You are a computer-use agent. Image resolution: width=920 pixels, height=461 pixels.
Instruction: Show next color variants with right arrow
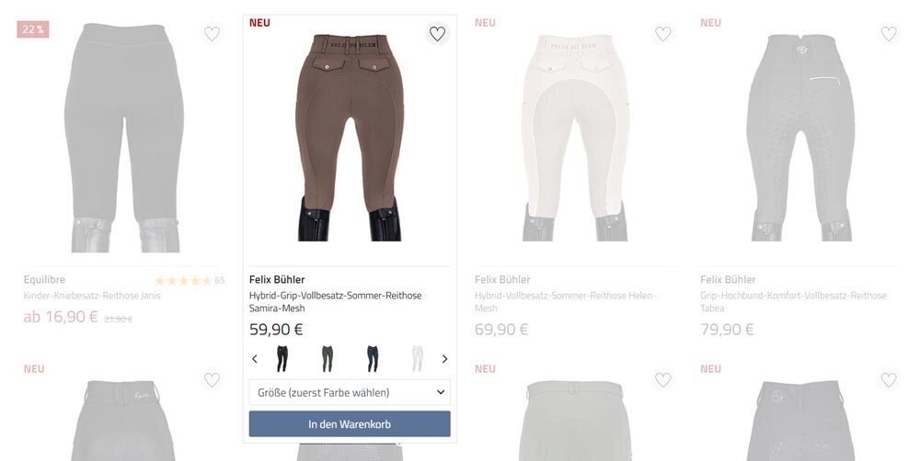444,359
